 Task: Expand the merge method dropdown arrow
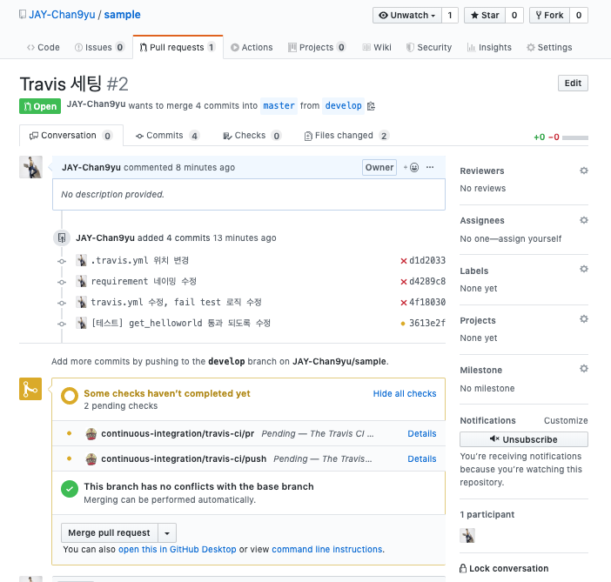tap(167, 533)
